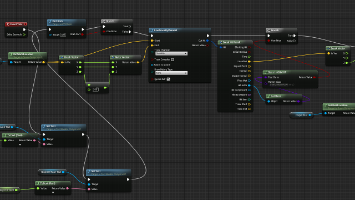Click the Impact Normal output pin
355x200 pixels.
(249, 76)
